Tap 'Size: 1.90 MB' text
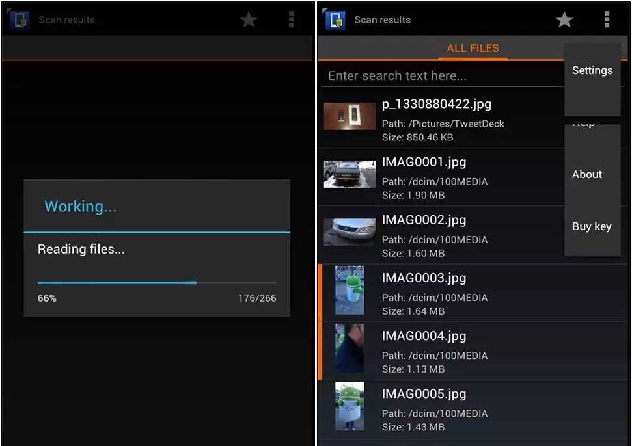The image size is (632, 446). 413,196
